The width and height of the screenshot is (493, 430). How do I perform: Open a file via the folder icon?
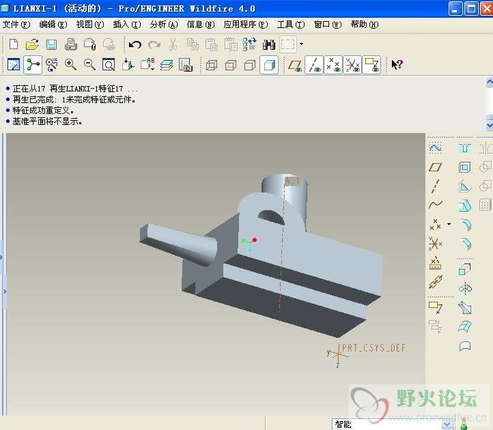coord(32,44)
